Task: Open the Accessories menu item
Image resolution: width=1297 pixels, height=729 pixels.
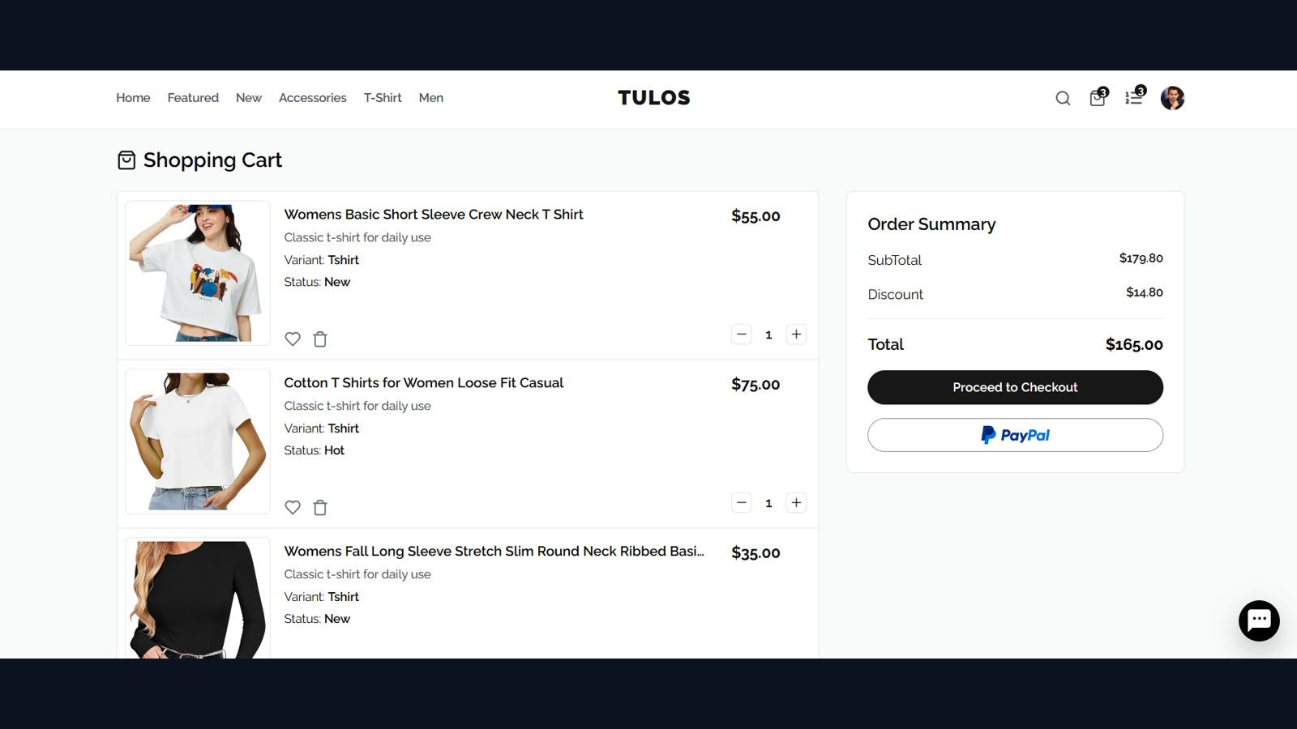Action: point(312,98)
